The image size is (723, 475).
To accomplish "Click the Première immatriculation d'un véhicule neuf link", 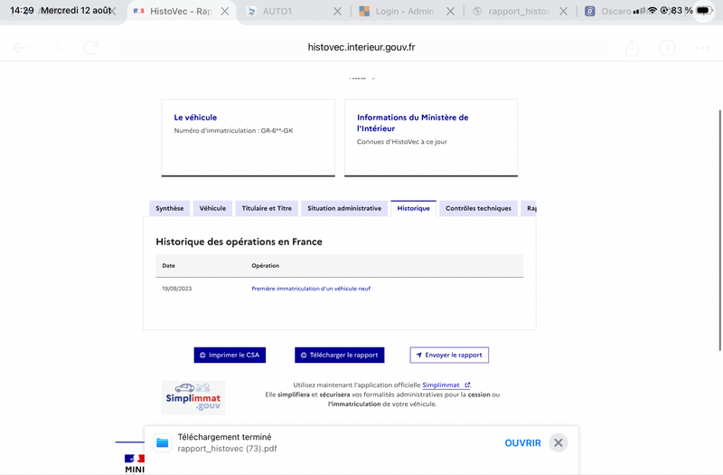I will coord(311,289).
